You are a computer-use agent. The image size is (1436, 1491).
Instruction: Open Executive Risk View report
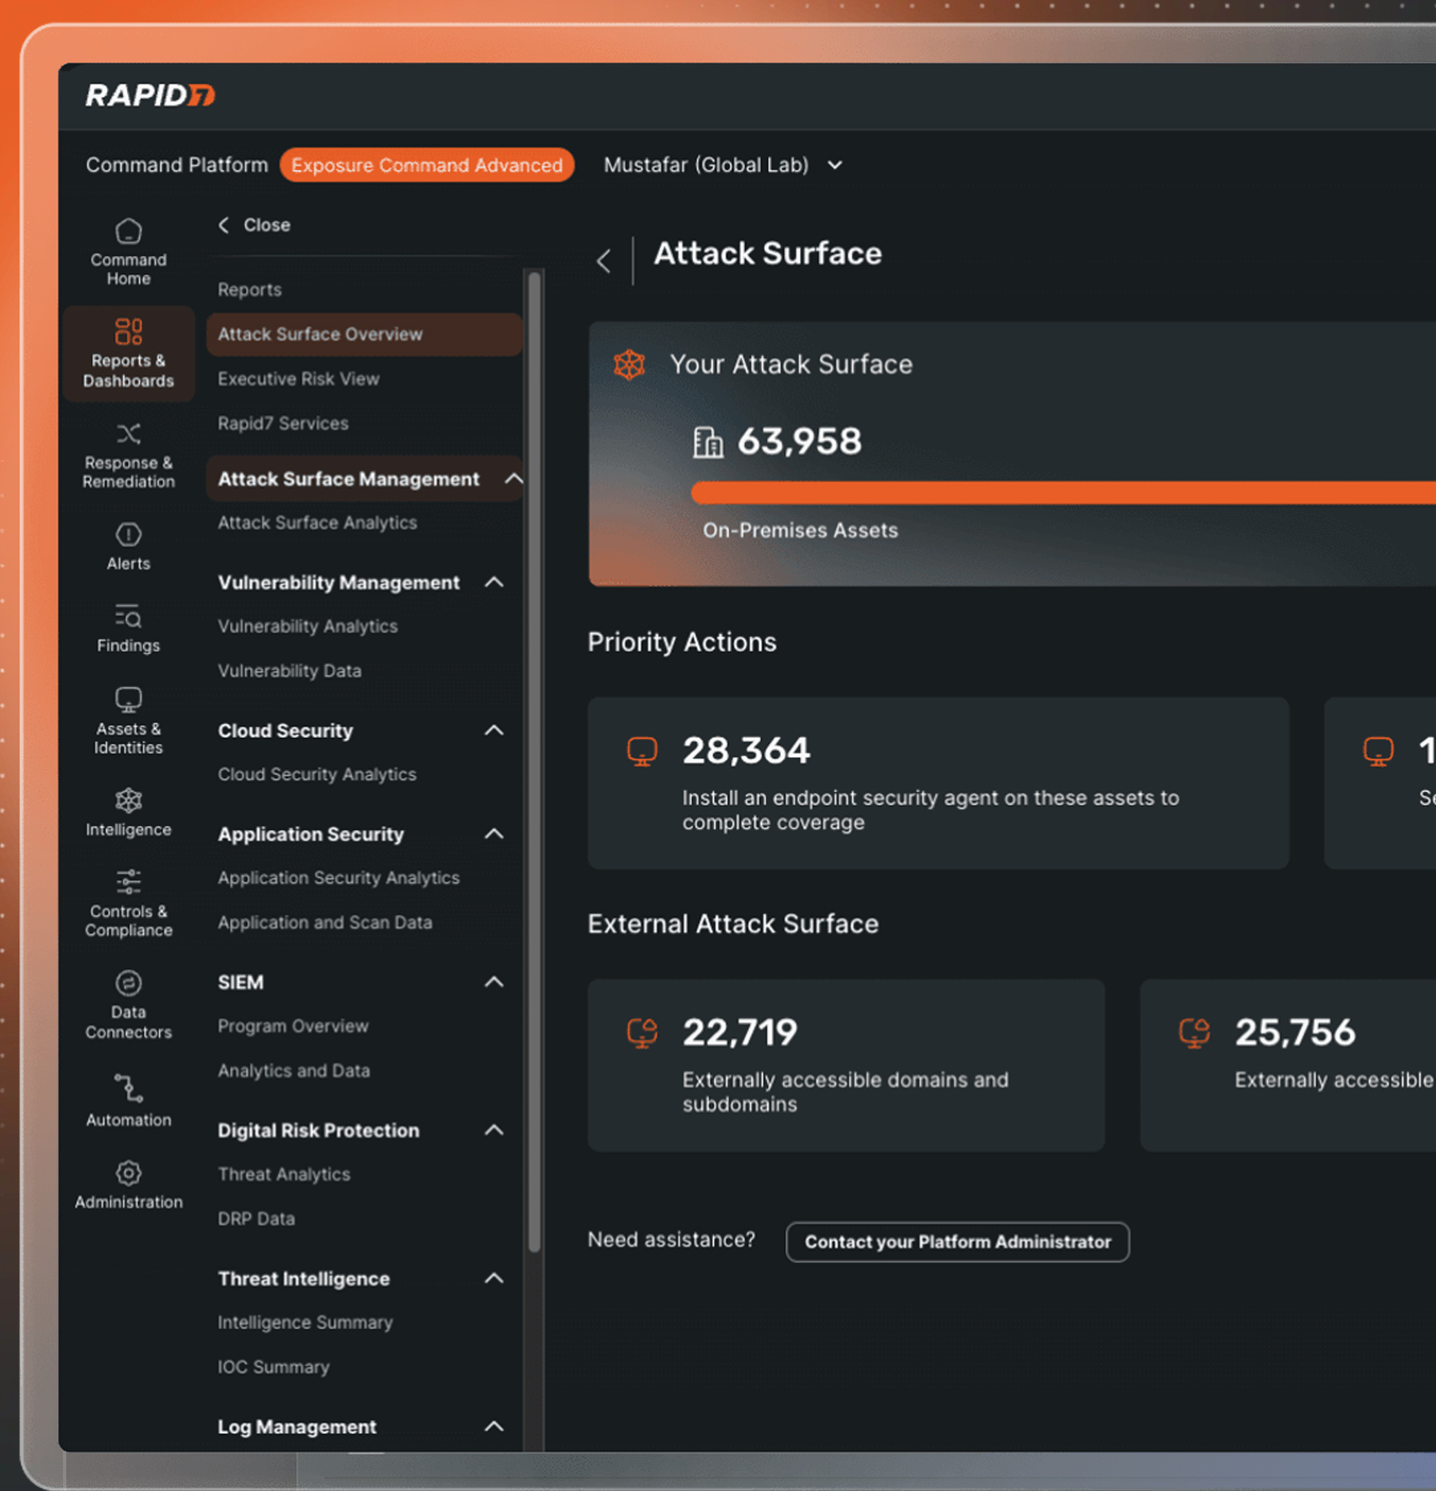coord(298,379)
